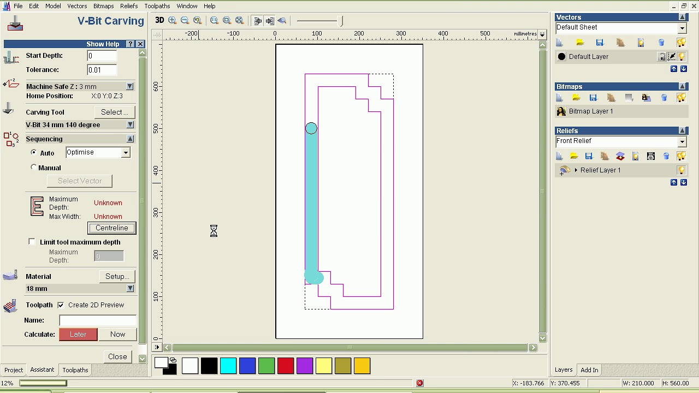The width and height of the screenshot is (699, 393).
Task: Click the greyscale bear icon in Reliefs
Action: click(651, 157)
